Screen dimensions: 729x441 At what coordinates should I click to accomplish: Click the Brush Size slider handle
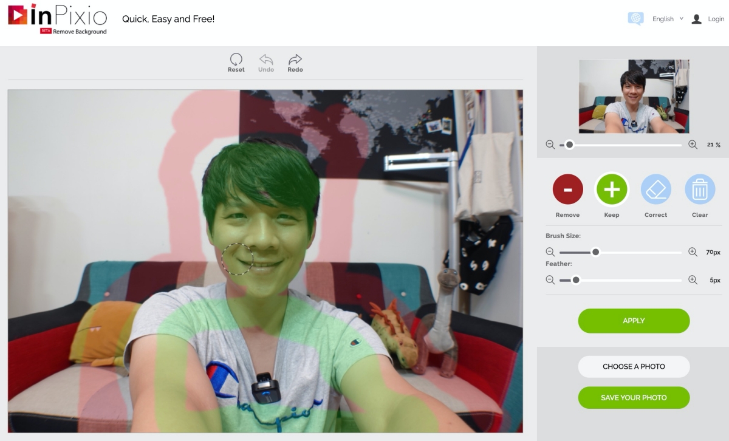pos(595,252)
